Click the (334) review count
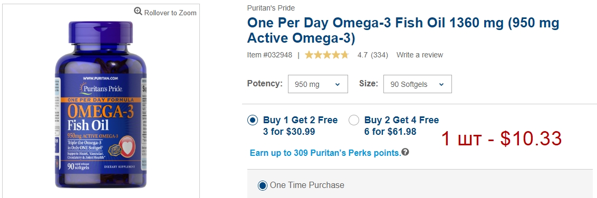 click(379, 55)
